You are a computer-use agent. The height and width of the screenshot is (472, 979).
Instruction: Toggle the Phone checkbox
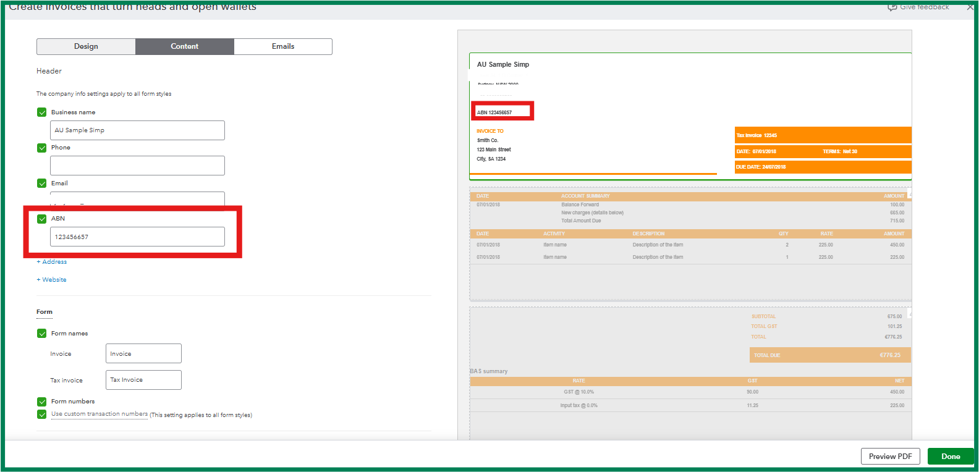[42, 148]
